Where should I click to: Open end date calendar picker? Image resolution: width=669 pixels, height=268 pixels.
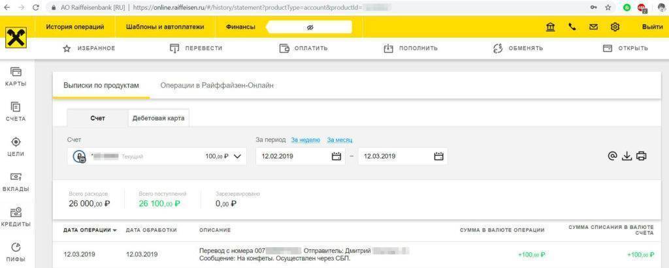coord(438,156)
